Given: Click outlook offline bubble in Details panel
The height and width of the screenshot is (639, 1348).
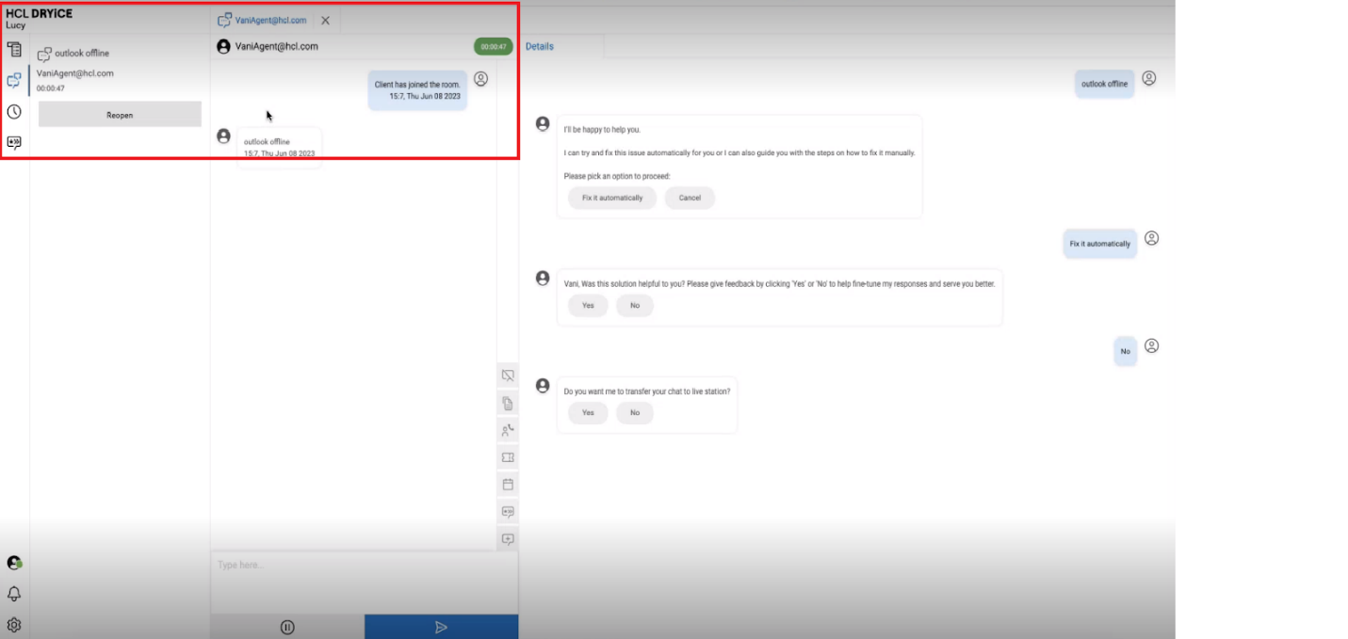Looking at the screenshot, I should 1104,84.
